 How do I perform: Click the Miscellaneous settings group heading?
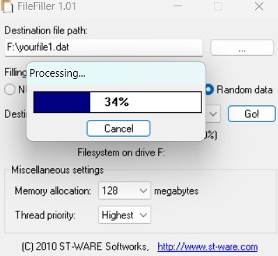pyautogui.click(x=58, y=170)
